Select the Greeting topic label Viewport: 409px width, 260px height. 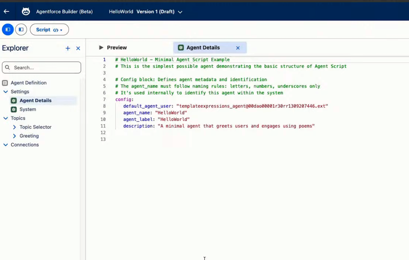[29, 136]
